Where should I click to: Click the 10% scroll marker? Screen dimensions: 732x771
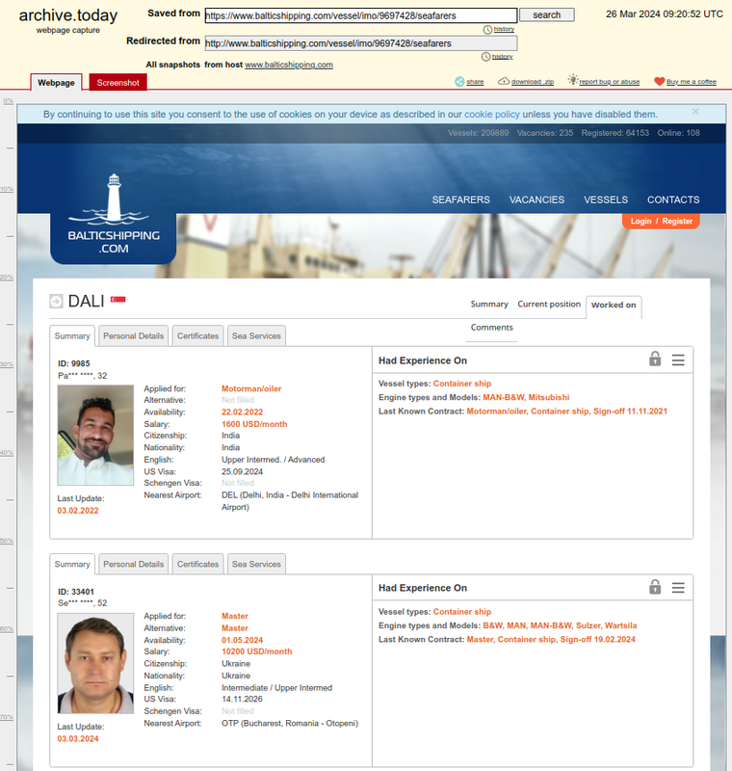(7, 189)
